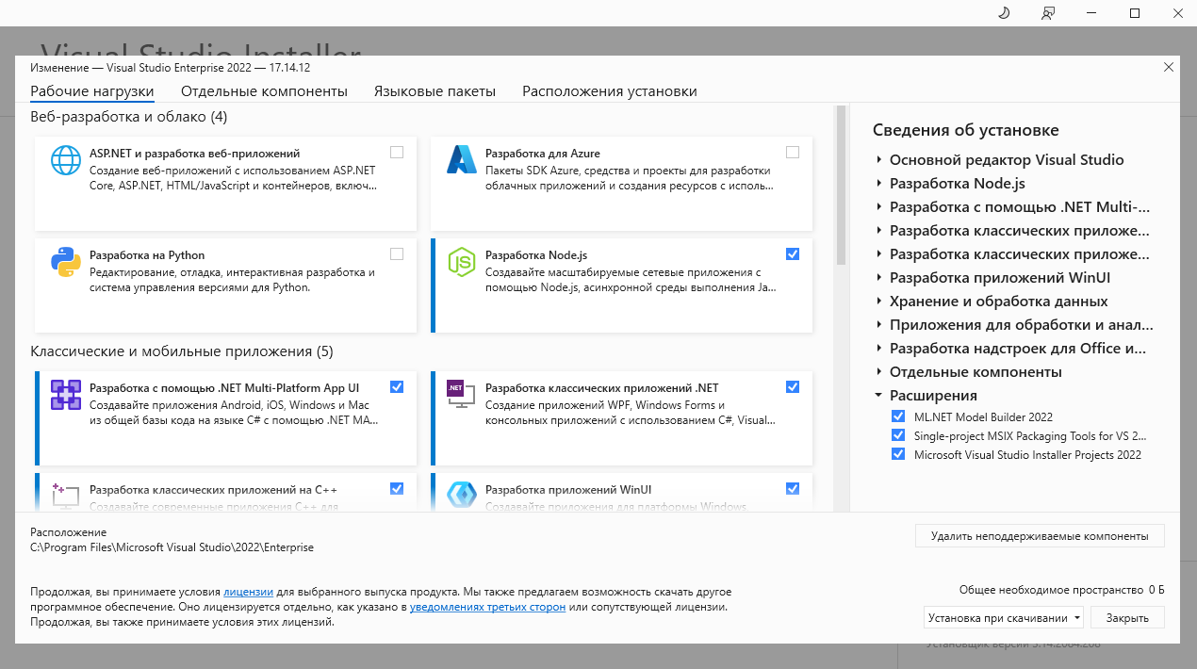Uncheck the .NET Multi-Platform App UI checkbox
Viewport: 1197px width, 669px height.
(397, 386)
